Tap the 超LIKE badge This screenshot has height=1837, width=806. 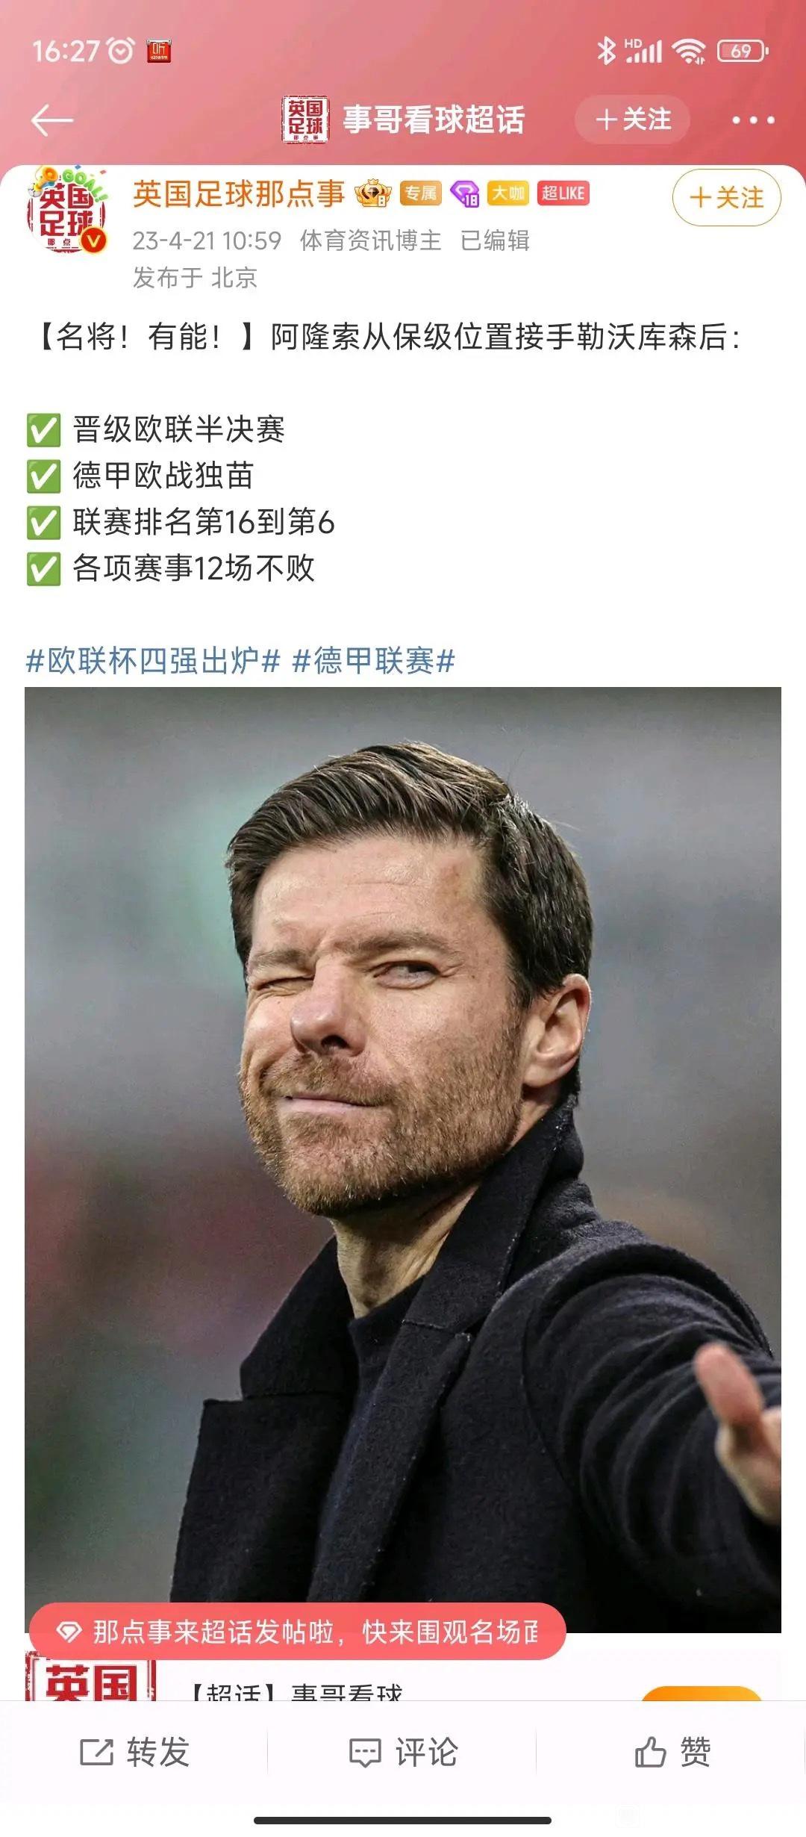coord(563,193)
